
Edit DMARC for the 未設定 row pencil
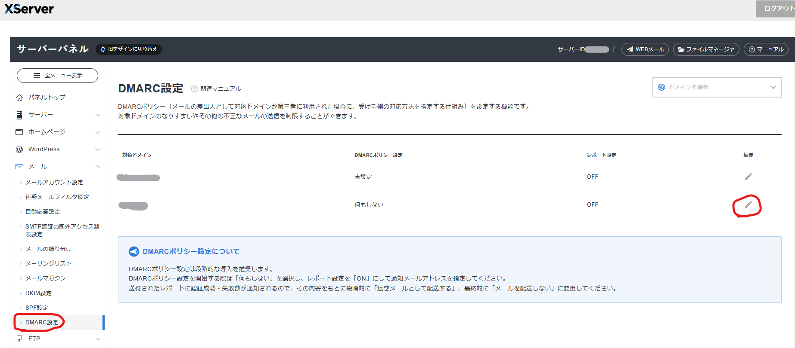pos(748,177)
